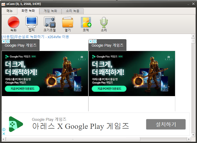Screen dimensions: 197x143
Task: Open the 사용팁 무손실로 녹화하기 link
Action: [x=35, y=37]
